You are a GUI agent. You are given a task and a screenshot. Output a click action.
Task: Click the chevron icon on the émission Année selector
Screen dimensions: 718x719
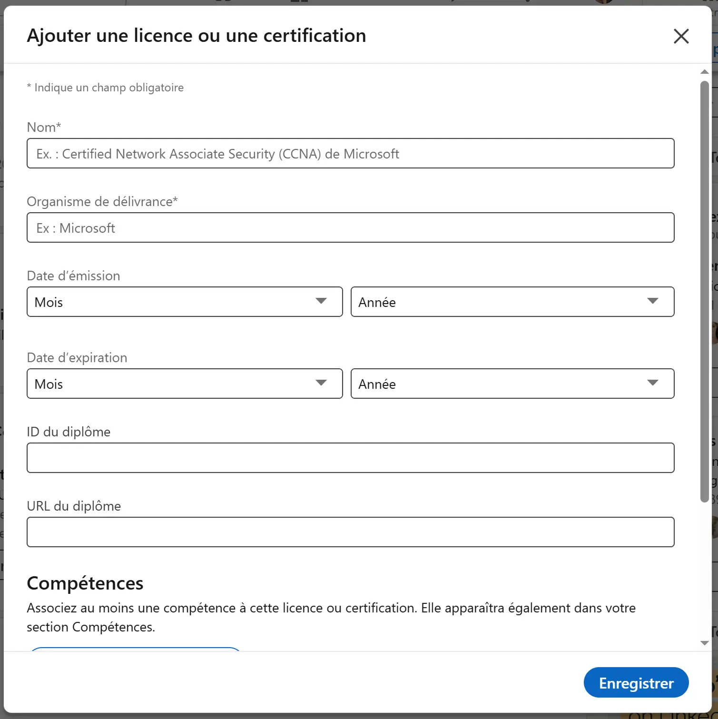(x=654, y=302)
